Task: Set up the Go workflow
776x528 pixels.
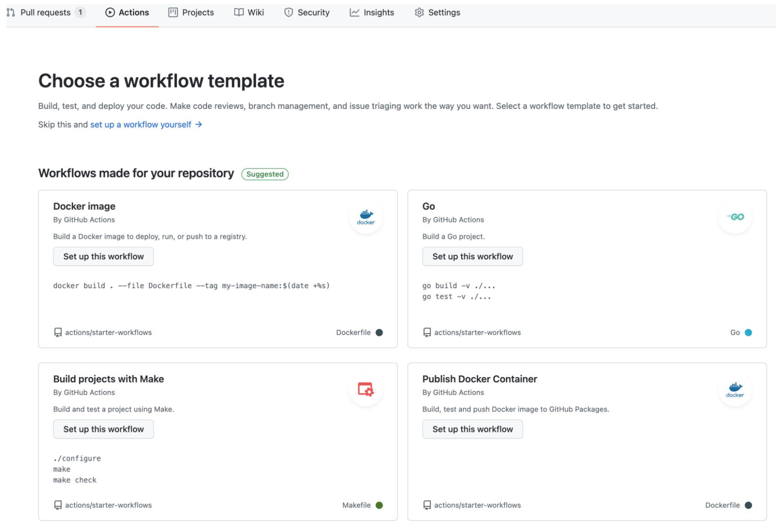Action: pos(472,256)
